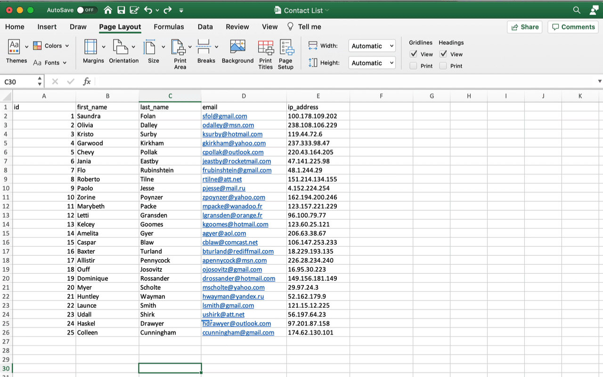Click the Home icon in title bar
Screen dimensions: 603x377
click(108, 10)
